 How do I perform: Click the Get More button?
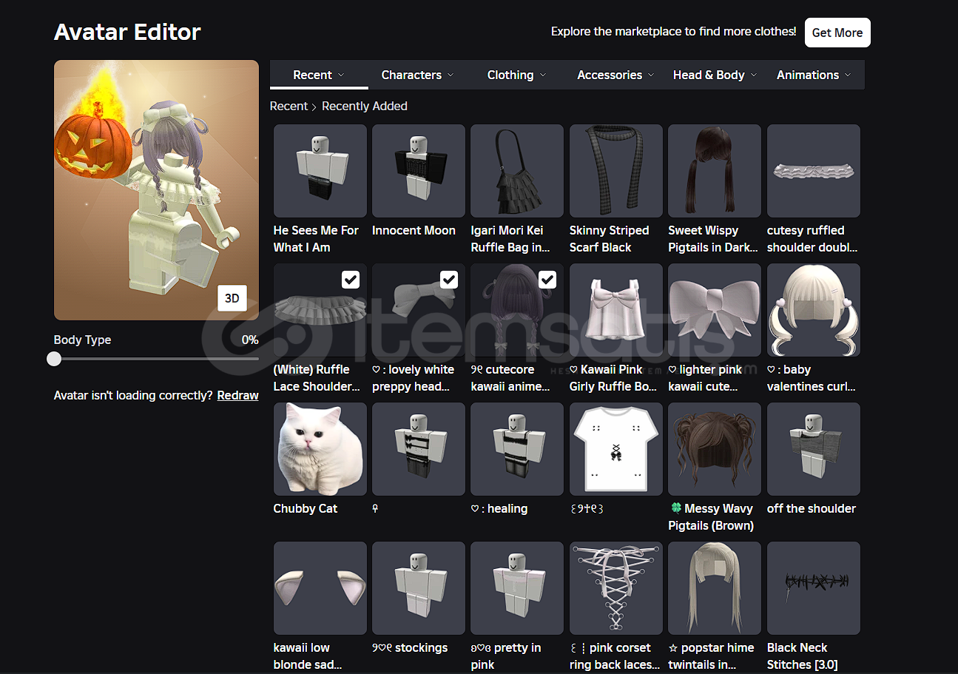tap(837, 33)
